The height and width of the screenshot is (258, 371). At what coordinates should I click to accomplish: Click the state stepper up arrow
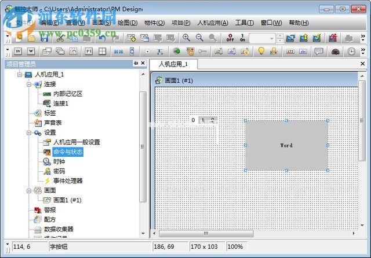click(x=280, y=36)
